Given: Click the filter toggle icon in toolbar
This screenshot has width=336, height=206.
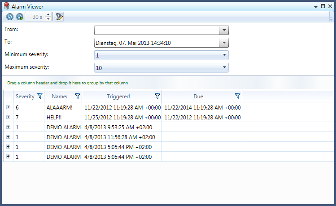Looking at the screenshot, I should tap(60, 17).
